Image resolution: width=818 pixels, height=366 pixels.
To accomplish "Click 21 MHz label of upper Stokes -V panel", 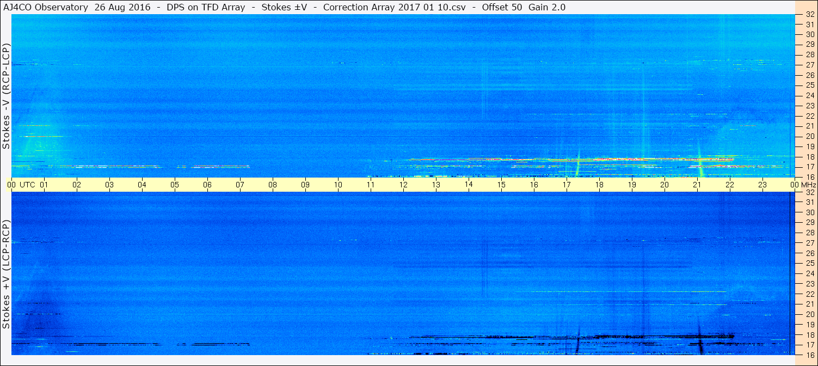I will point(810,126).
